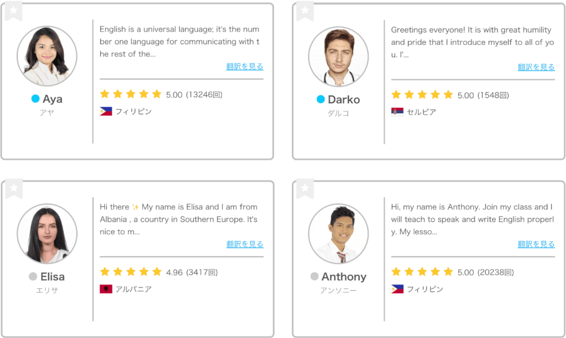Image resolution: width=566 pixels, height=338 pixels.
Task: Click Elisa's 4.96 rating stars
Action: click(x=130, y=272)
